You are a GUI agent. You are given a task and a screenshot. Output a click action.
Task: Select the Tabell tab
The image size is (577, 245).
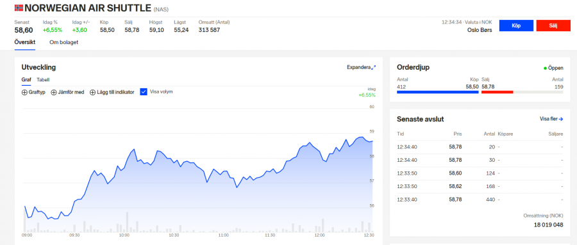[43, 80]
